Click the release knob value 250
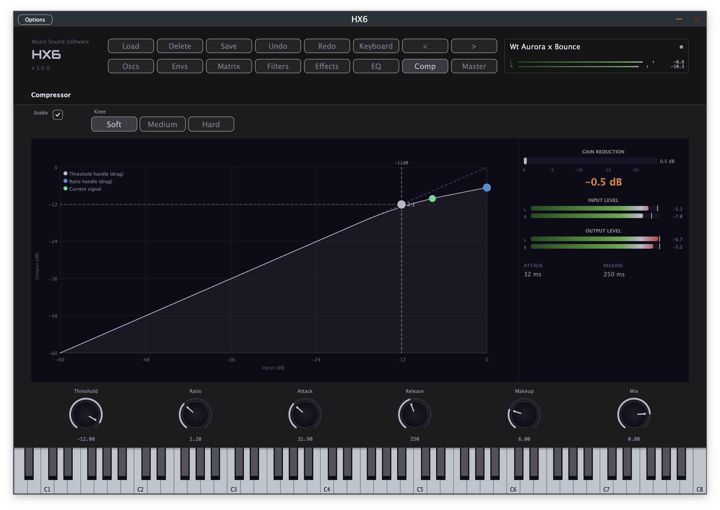This screenshot has height=510, width=720. coord(415,439)
